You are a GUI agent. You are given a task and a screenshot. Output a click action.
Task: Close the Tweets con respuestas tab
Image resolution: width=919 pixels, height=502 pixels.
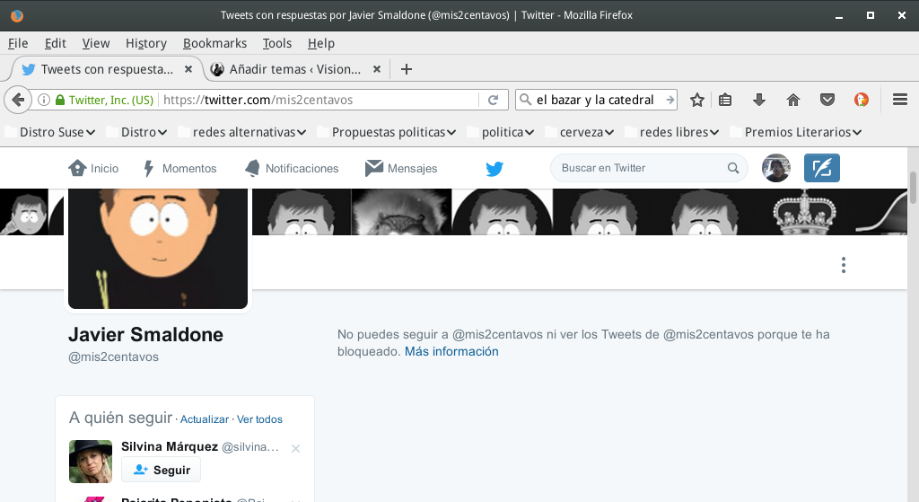pos(188,69)
